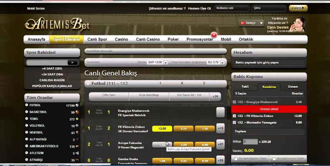Open +27 more bets for Avispa Fukuoka match
This screenshot has height=166, width=330.
click(220, 144)
